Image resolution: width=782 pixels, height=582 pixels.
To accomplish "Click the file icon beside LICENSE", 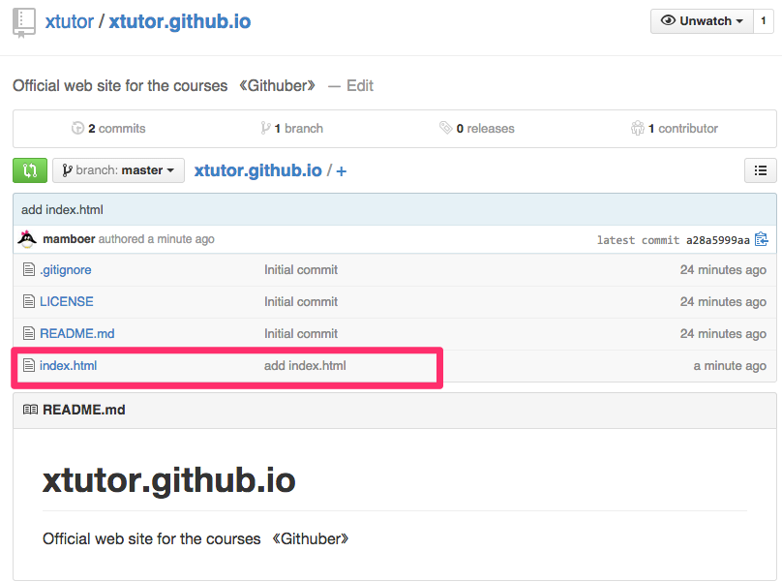I will pyautogui.click(x=29, y=301).
